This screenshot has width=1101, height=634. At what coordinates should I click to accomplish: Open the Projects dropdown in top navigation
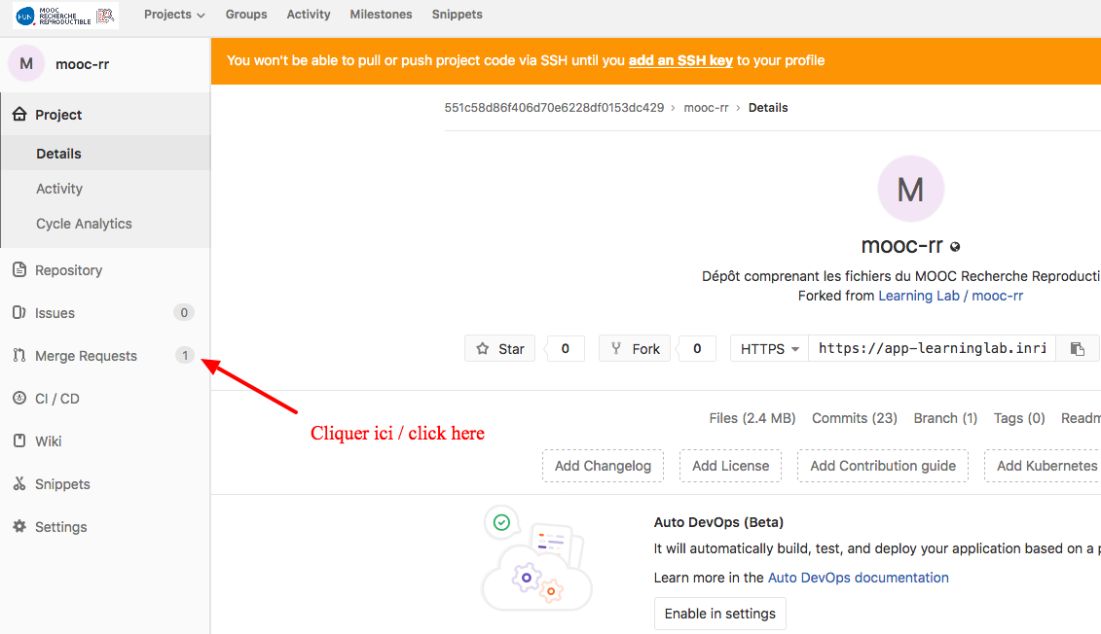[x=174, y=15]
